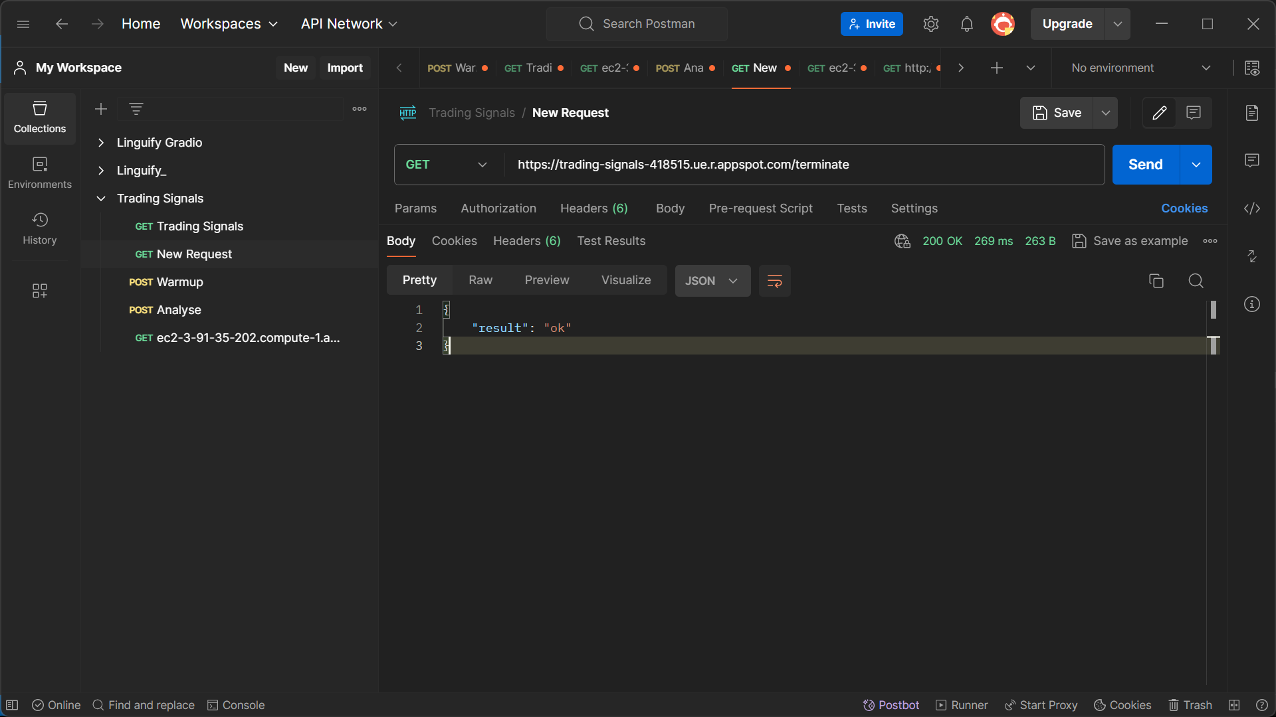Image resolution: width=1276 pixels, height=717 pixels.
Task: Click the request URL input field
Action: 797,165
